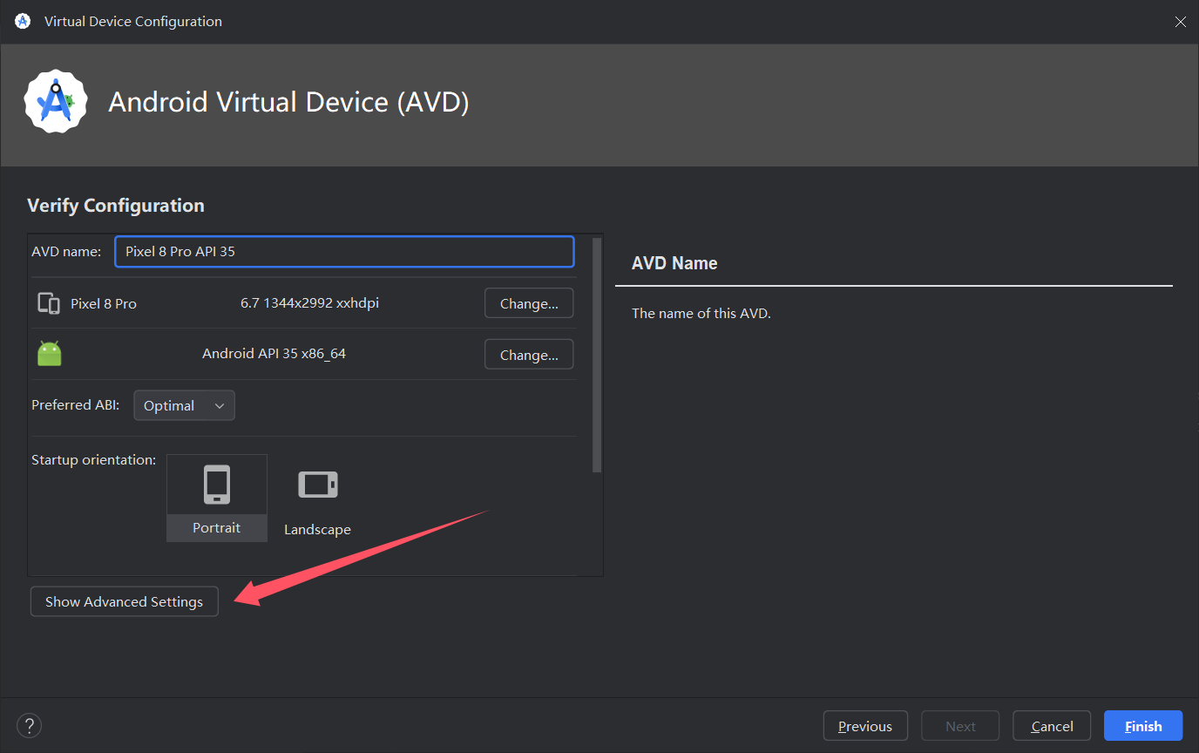Click the configuration panel vertical scrollbar
The image size is (1199, 753).
tap(597, 355)
